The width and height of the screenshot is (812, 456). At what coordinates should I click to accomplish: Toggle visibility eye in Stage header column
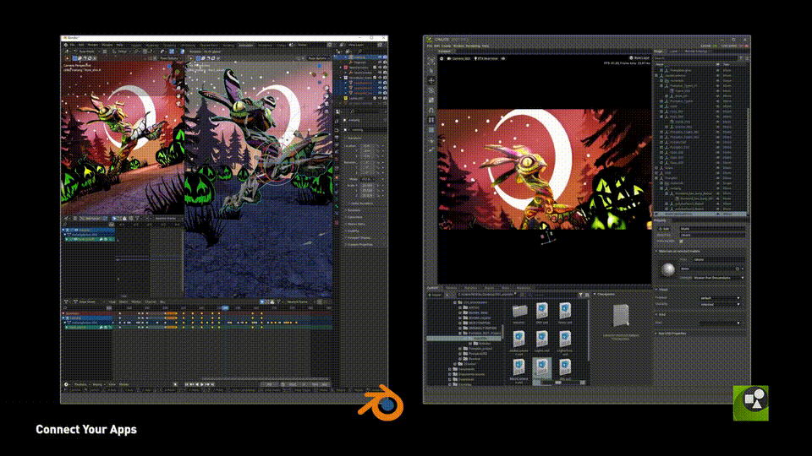coord(718,65)
